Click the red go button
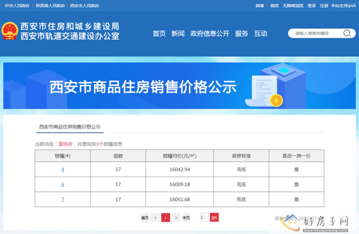 [x=215, y=217]
